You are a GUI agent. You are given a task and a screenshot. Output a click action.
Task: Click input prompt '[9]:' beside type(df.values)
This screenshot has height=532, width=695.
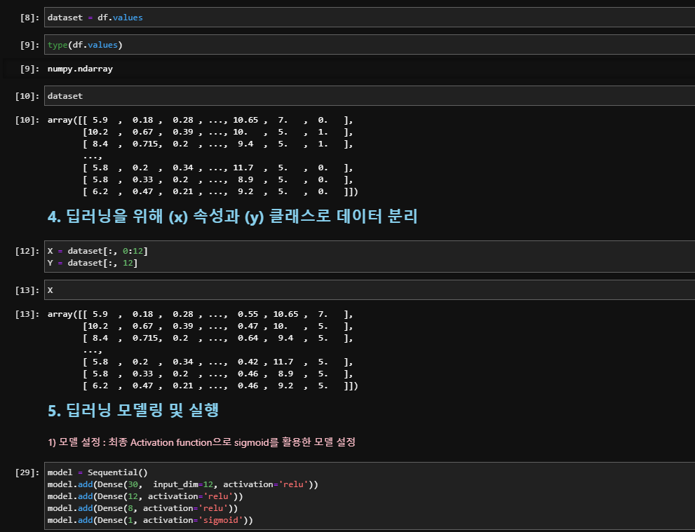[29, 45]
